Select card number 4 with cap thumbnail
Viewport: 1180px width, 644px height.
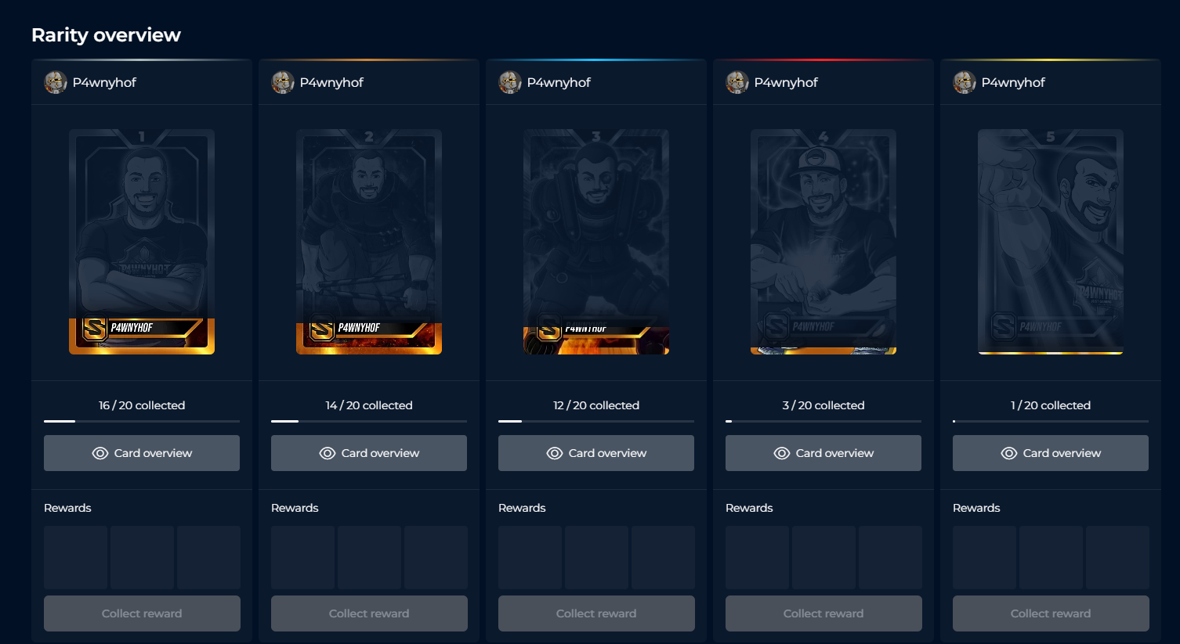(x=823, y=242)
